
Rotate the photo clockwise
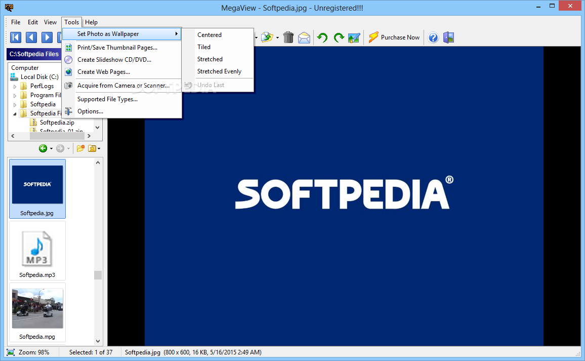[x=339, y=37]
